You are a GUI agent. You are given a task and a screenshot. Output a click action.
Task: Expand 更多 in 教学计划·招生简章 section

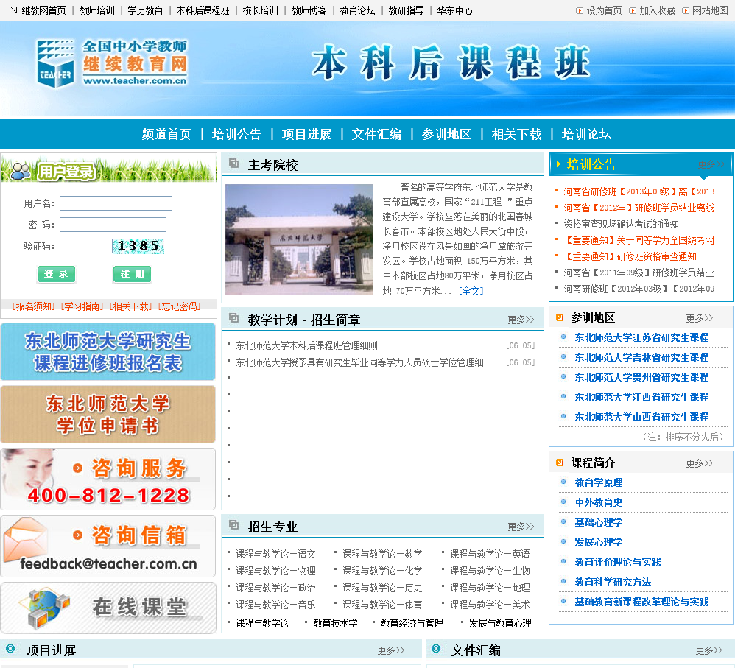pos(521,320)
